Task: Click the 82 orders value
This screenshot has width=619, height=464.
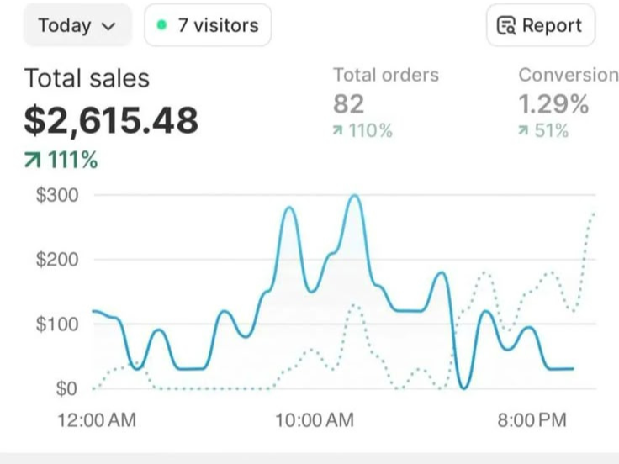Action: pos(349,103)
